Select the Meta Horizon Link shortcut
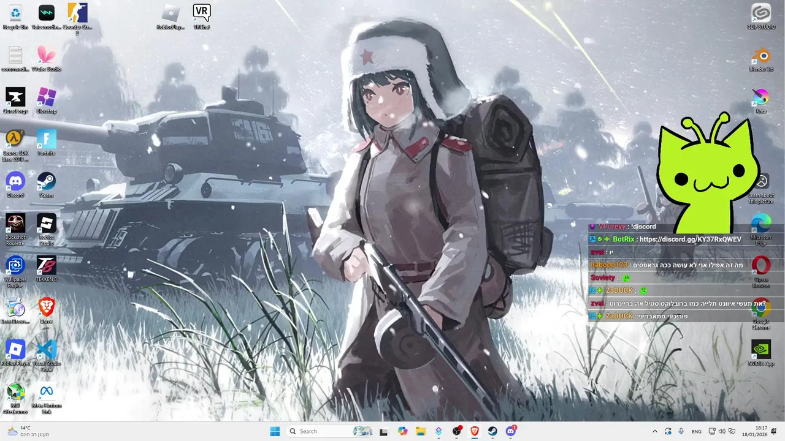This screenshot has height=441, width=785. [46, 398]
